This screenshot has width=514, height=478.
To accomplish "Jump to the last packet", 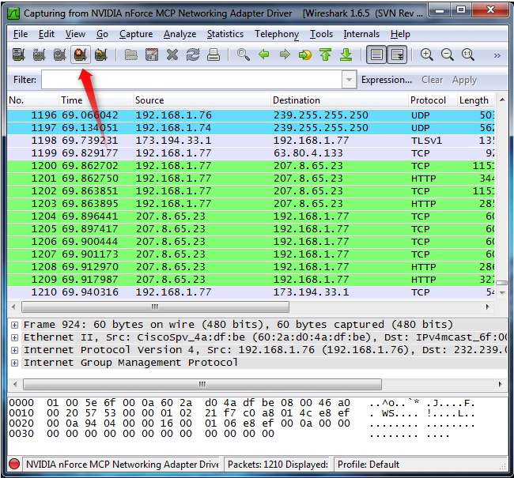I will pyautogui.click(x=346, y=55).
